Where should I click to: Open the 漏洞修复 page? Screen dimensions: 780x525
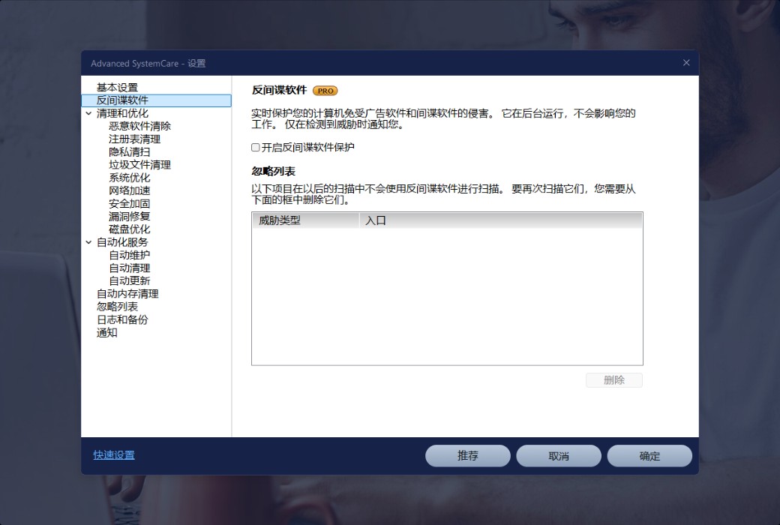[129, 216]
